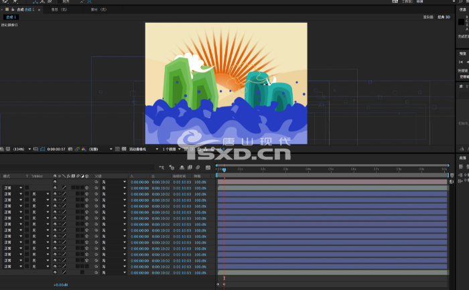
Task: Click the 持续时间 column header
Action: [x=179, y=176]
